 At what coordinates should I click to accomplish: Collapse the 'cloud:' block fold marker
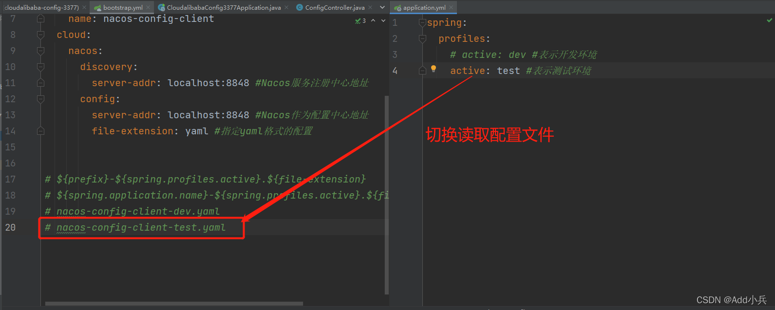coord(41,35)
